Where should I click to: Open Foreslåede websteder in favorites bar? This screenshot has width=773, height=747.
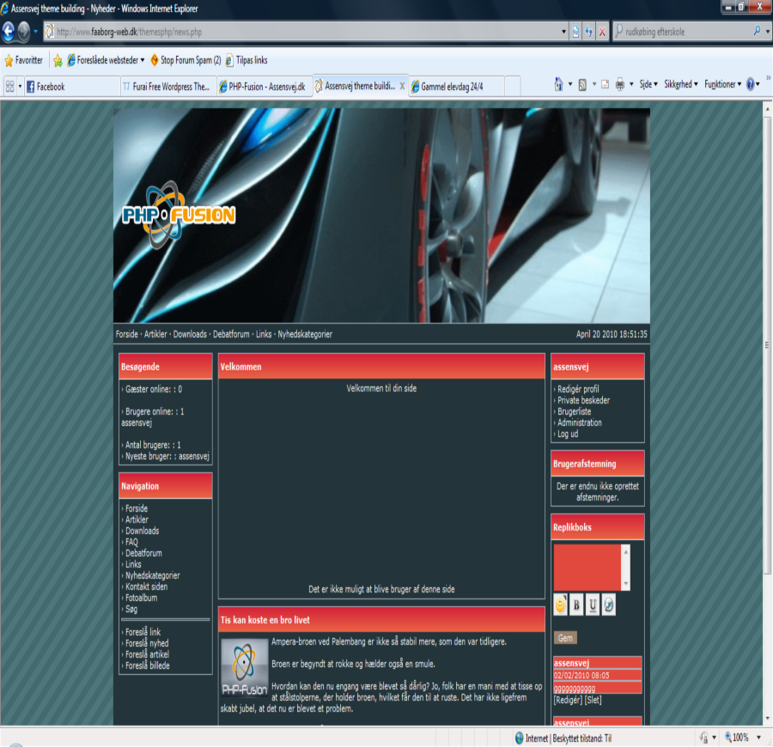(x=106, y=60)
